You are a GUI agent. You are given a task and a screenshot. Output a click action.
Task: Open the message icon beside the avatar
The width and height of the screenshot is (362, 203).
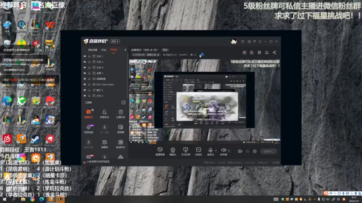point(243,42)
